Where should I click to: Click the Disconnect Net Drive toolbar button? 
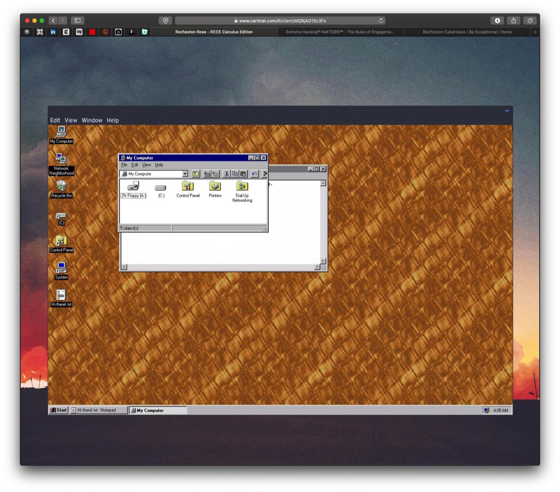point(215,174)
